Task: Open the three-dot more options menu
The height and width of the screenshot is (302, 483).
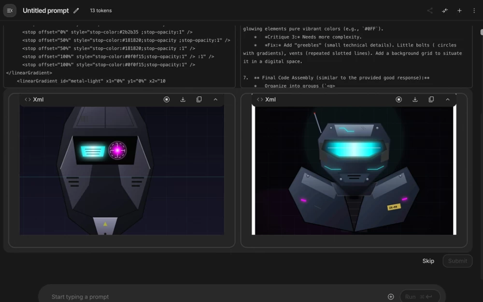Action: coord(474,11)
